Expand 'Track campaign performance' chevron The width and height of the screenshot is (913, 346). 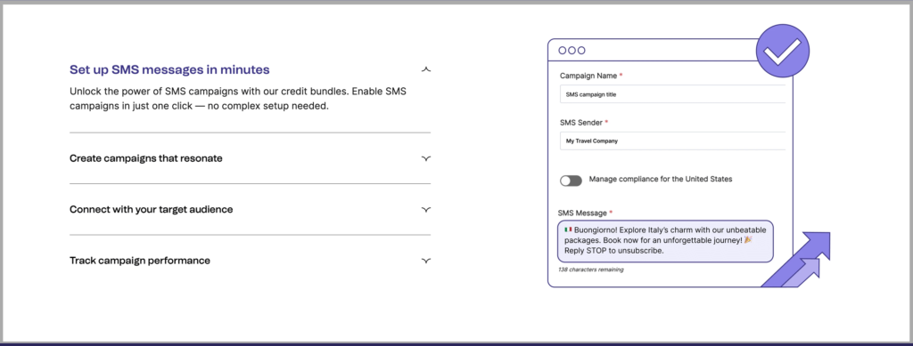coord(426,261)
